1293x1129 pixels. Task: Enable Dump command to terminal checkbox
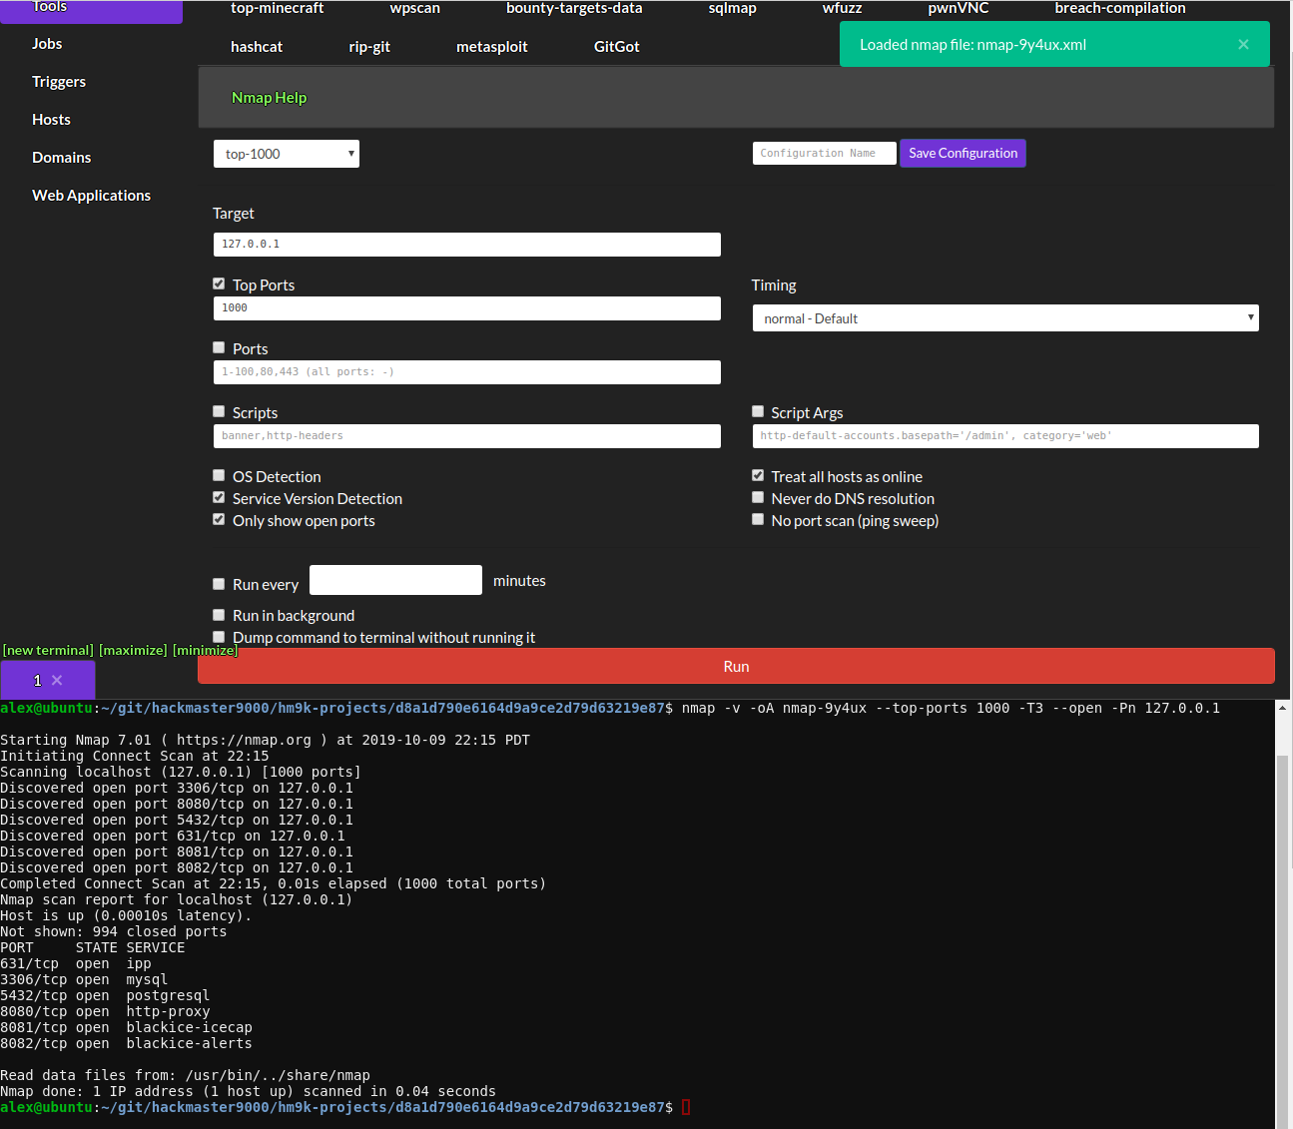coord(219,637)
